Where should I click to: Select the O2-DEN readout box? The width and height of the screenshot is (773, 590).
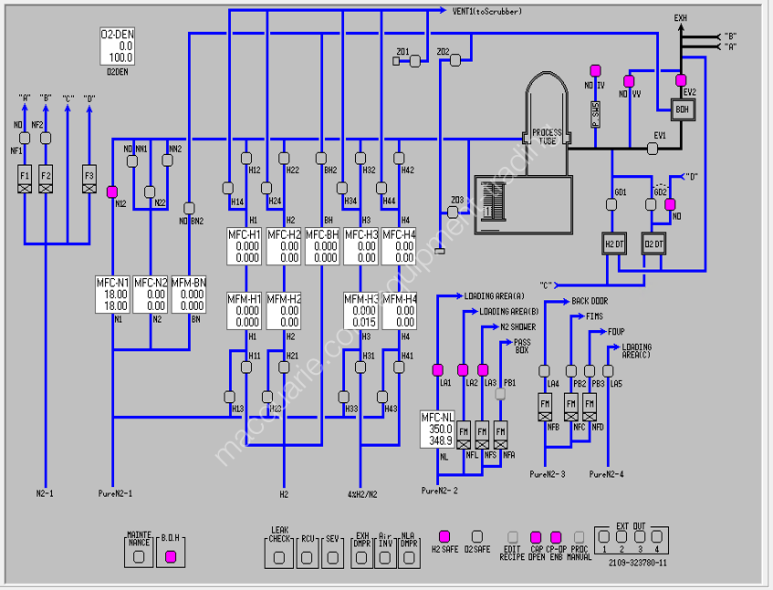(118, 47)
